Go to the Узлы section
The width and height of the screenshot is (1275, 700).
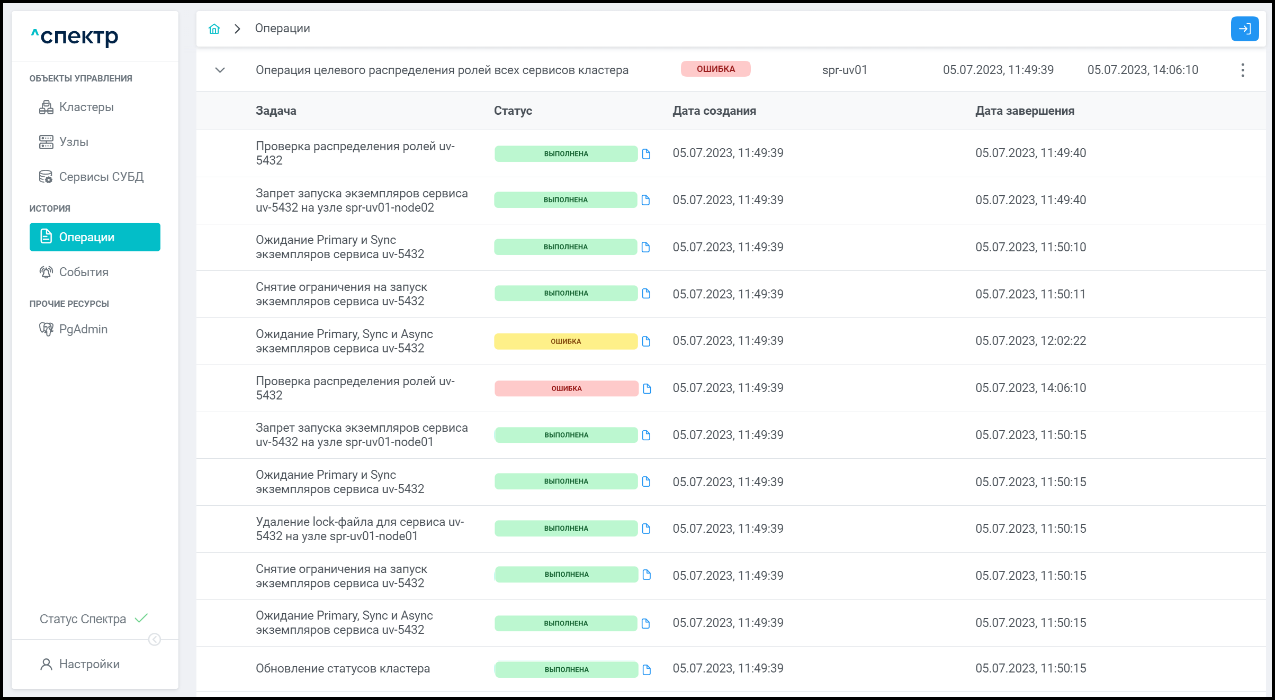(x=74, y=142)
